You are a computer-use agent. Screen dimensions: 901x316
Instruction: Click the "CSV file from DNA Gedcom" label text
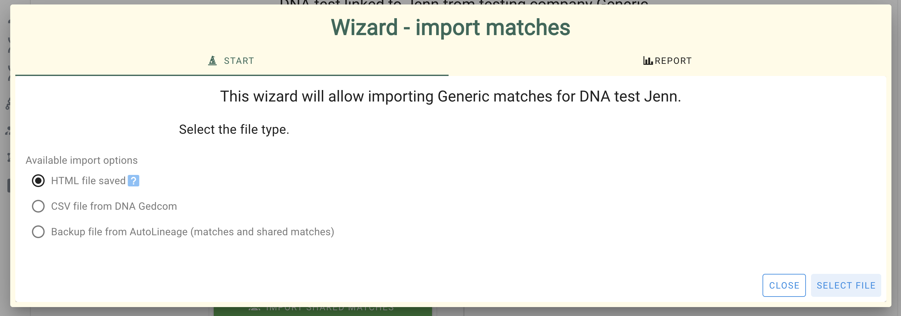click(x=114, y=206)
